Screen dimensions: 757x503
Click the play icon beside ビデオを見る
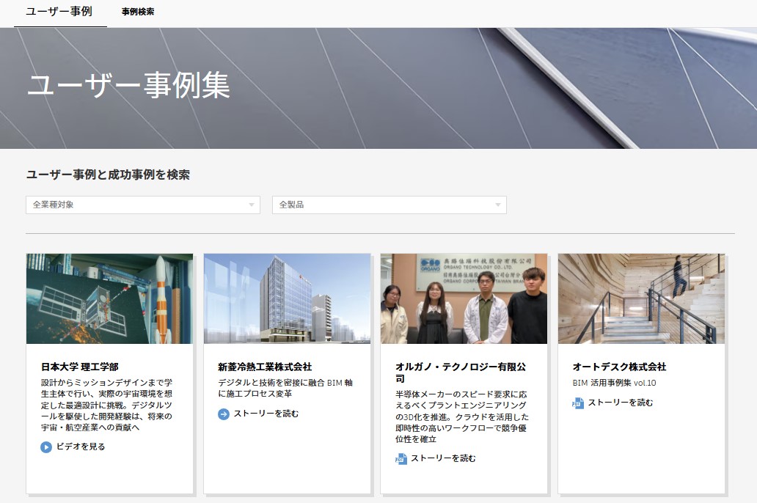[46, 447]
